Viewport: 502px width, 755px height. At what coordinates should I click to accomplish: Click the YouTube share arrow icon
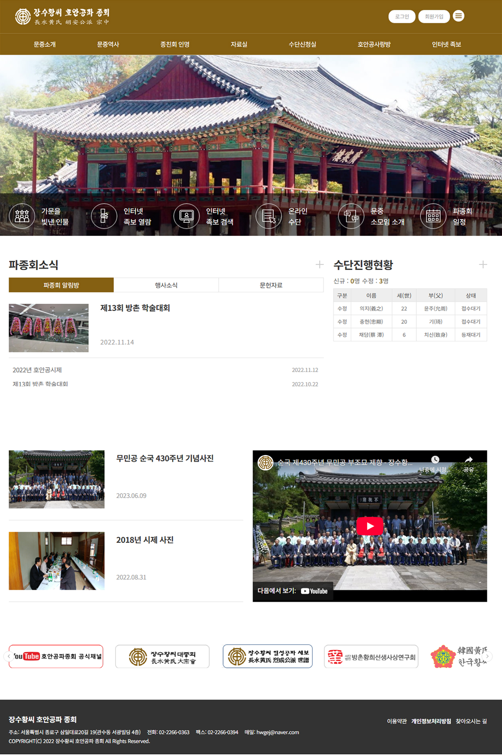click(468, 460)
